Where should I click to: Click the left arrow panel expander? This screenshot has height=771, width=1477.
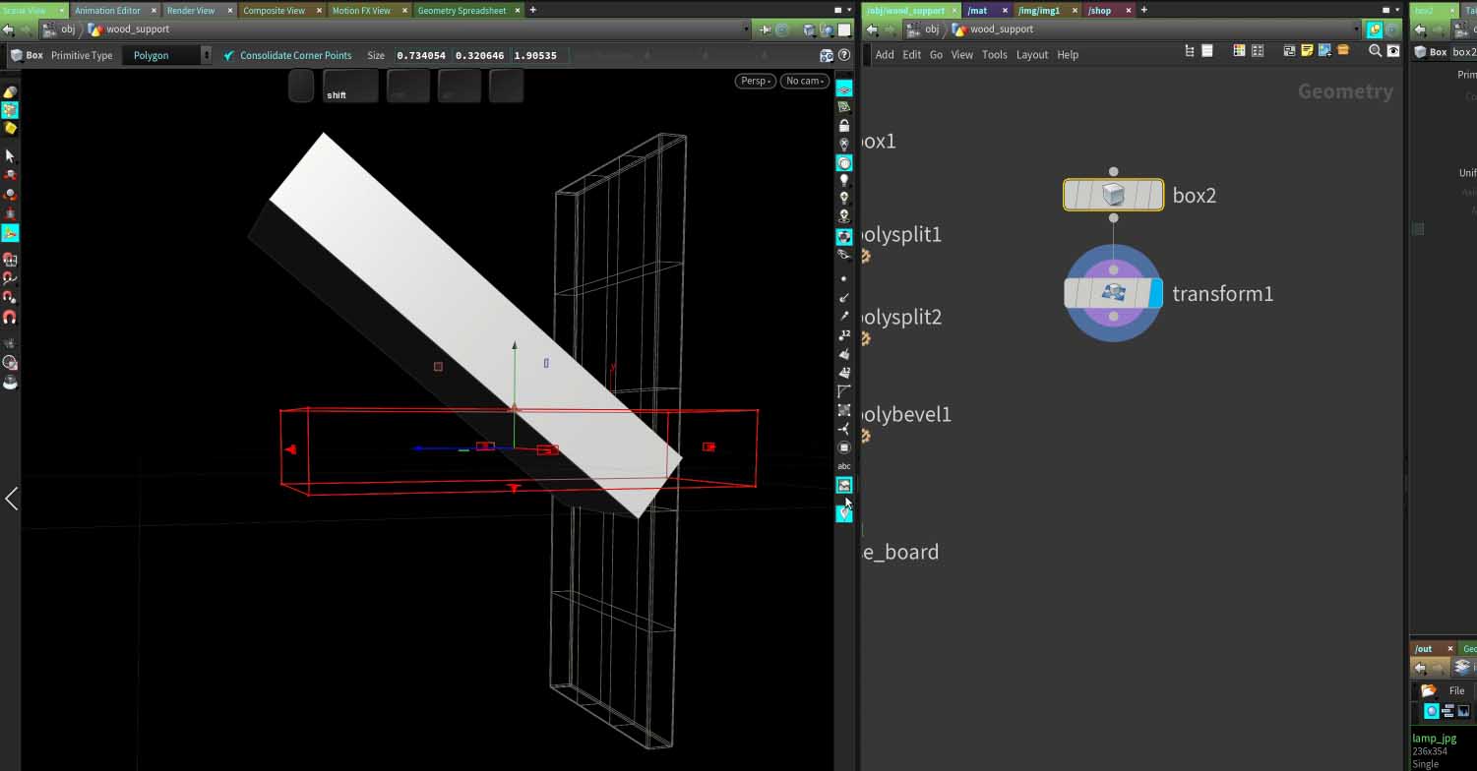(12, 499)
